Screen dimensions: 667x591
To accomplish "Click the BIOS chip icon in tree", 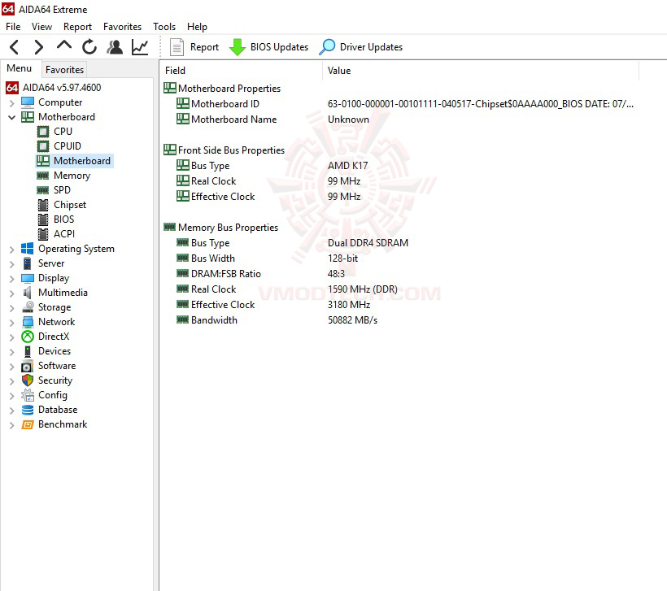I will click(43, 219).
